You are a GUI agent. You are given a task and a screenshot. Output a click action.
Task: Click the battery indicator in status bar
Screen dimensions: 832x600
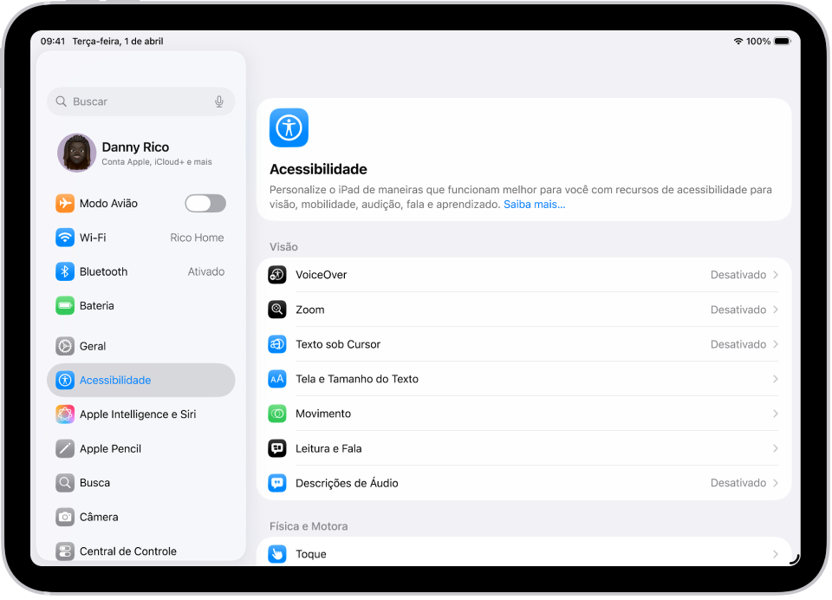[x=783, y=42]
